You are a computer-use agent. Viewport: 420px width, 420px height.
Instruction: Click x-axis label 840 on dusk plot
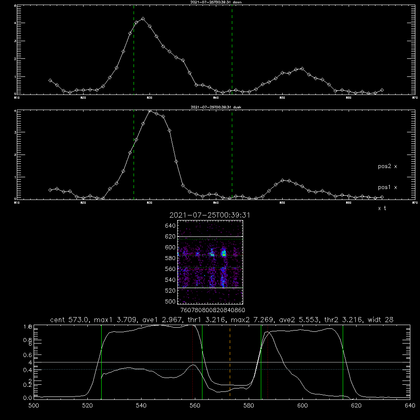(x=216, y=203)
